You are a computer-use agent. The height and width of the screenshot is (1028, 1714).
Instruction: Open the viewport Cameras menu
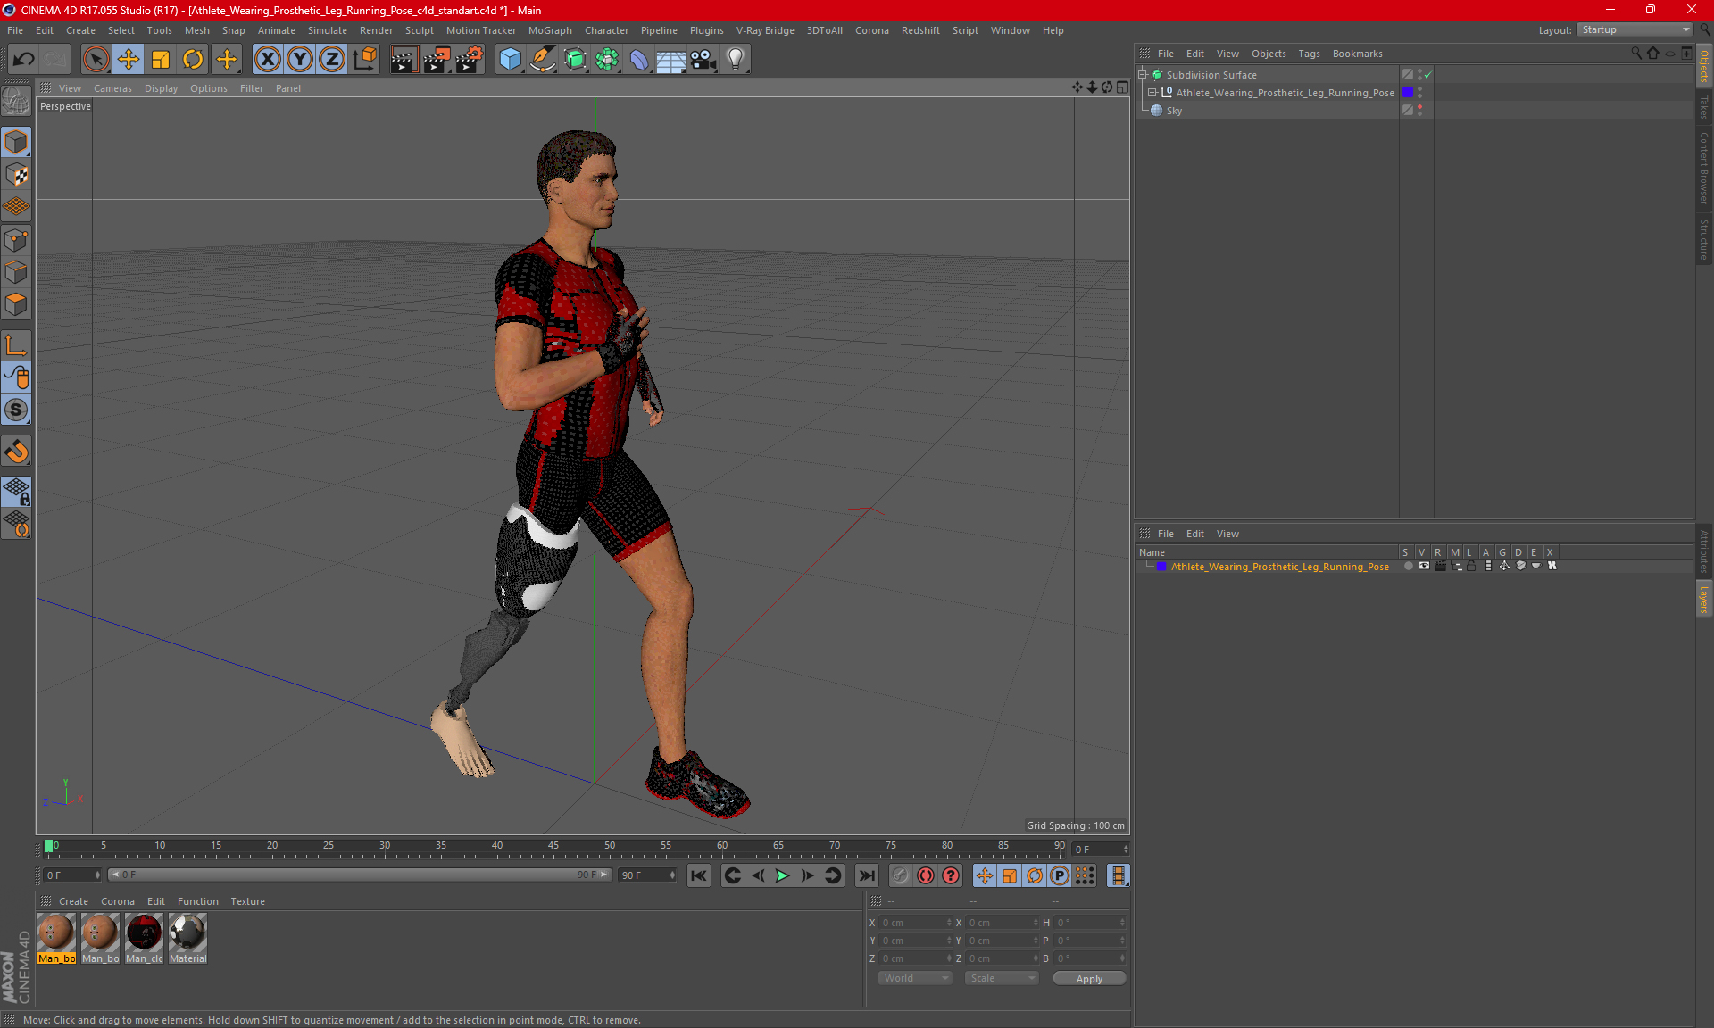[112, 88]
